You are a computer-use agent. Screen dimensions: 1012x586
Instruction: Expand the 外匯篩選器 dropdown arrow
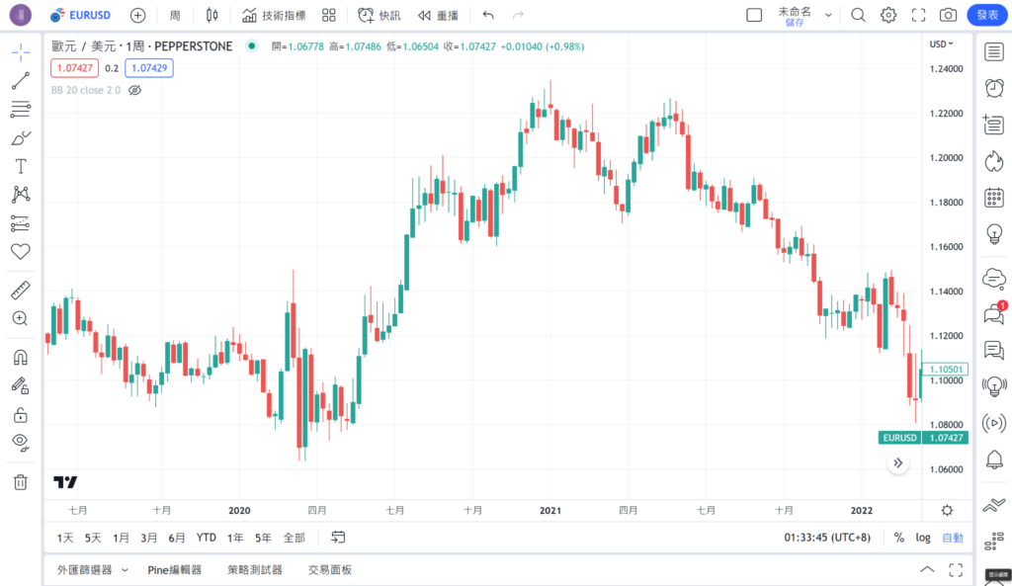pyautogui.click(x=125, y=570)
